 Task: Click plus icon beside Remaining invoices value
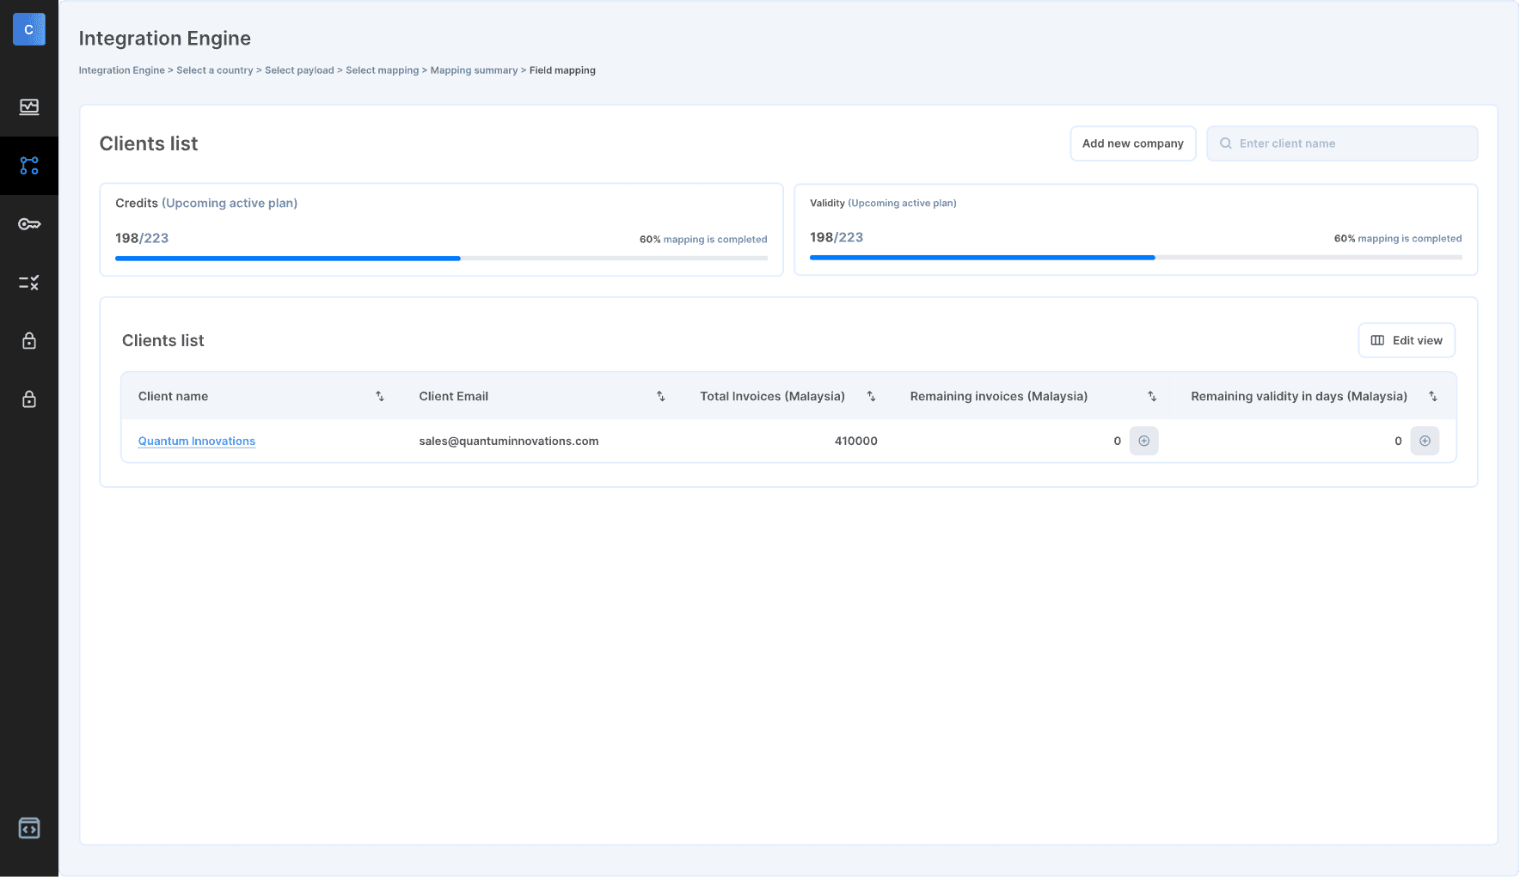click(1143, 441)
